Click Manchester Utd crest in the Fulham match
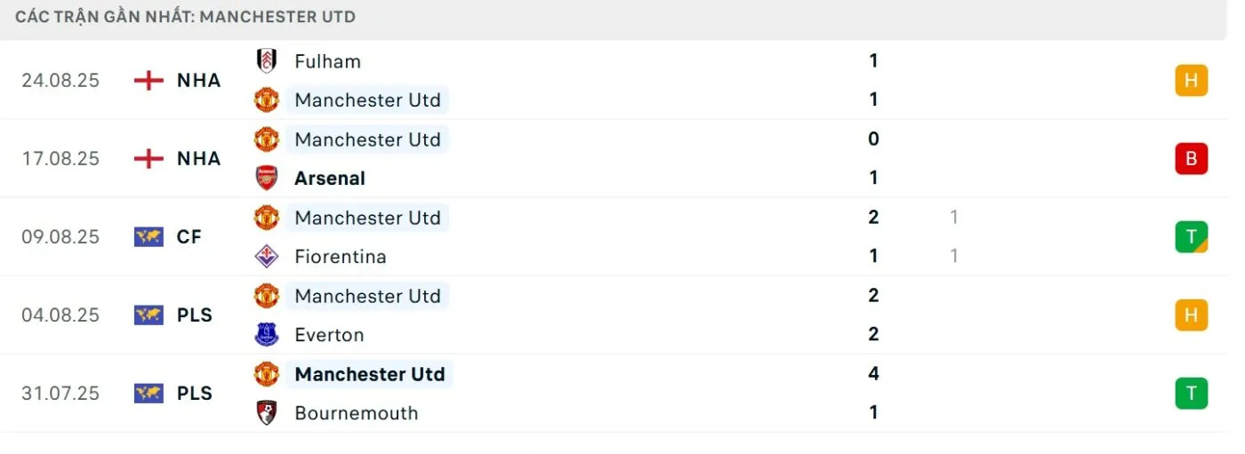Image resolution: width=1245 pixels, height=454 pixels. (x=266, y=100)
